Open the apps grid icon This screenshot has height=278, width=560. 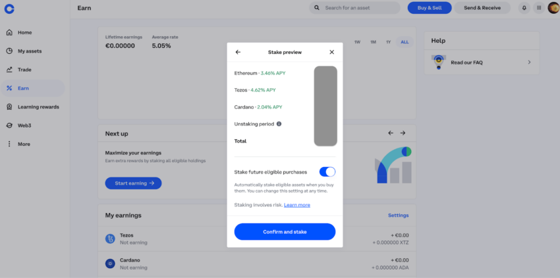(x=539, y=8)
